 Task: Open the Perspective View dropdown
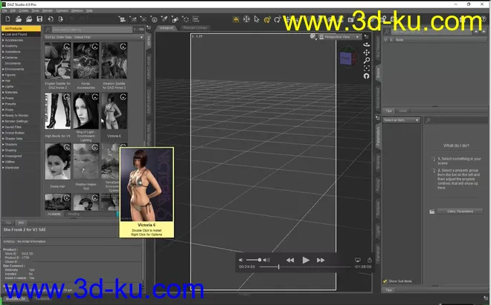(338, 36)
